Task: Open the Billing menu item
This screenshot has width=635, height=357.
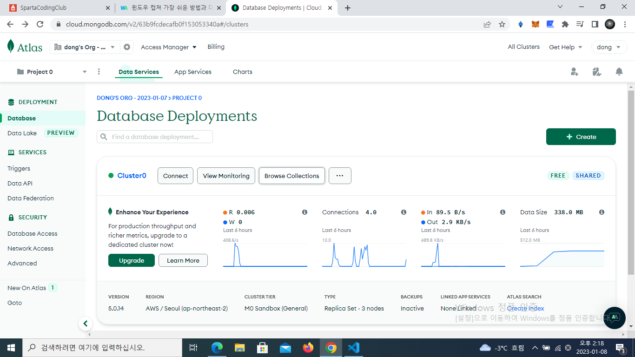Action: coord(216,46)
